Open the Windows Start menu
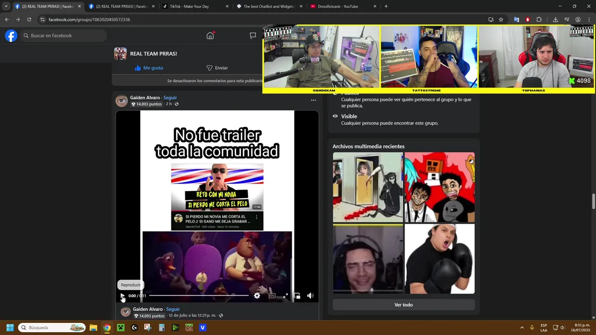 [10, 328]
